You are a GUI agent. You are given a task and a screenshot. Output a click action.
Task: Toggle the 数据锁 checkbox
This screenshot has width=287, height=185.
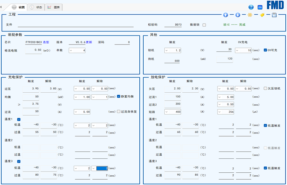(204, 25)
